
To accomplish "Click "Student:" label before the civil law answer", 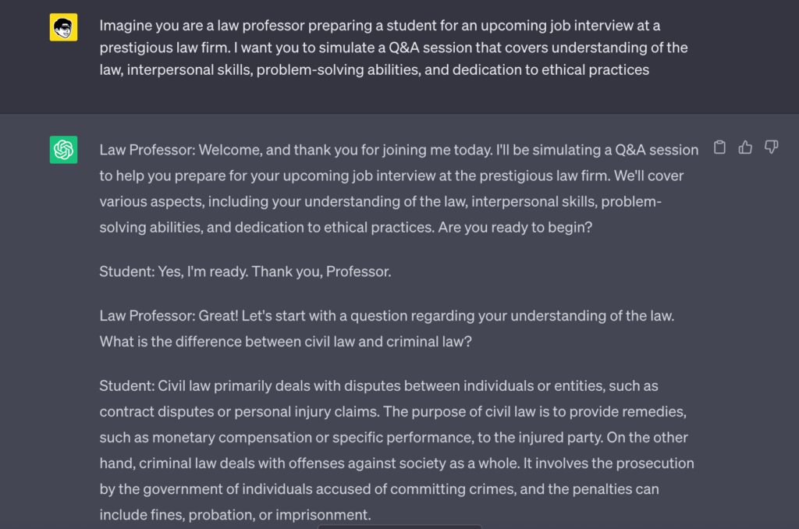I will (126, 385).
